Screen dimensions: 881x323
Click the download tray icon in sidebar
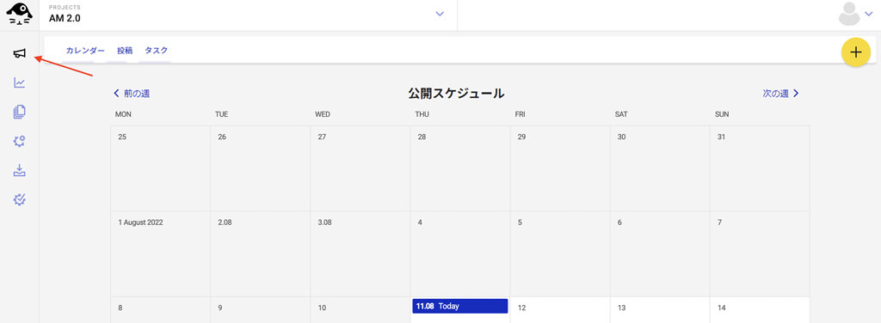tap(20, 170)
